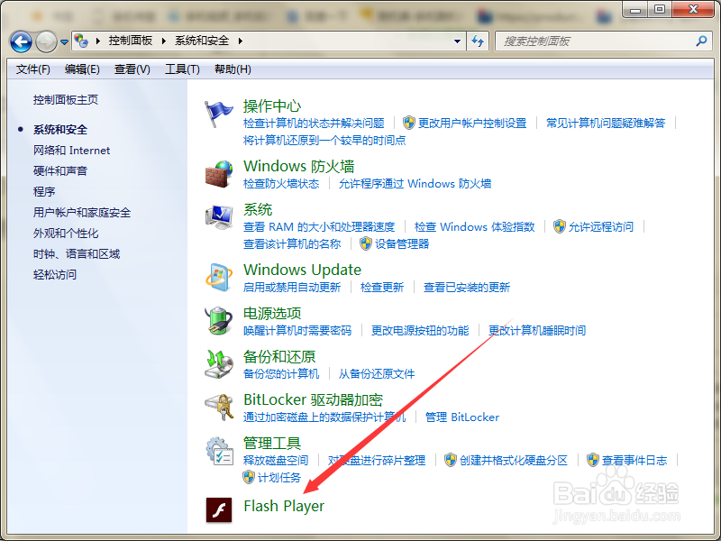Click 更改电源按钮的功能 link
Image resolution: width=721 pixels, height=541 pixels.
click(420, 330)
